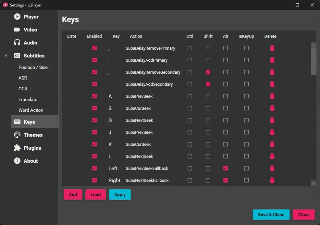Minimize the Settings window

(283, 5)
